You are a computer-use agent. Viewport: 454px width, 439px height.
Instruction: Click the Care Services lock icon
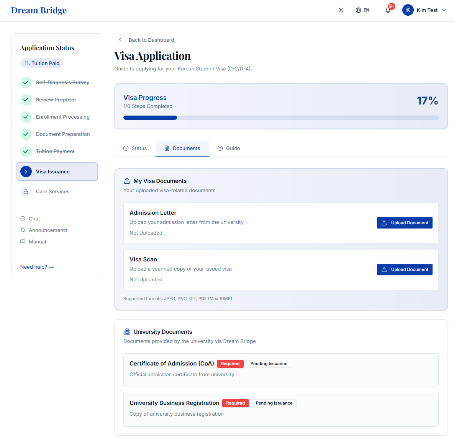pos(26,191)
